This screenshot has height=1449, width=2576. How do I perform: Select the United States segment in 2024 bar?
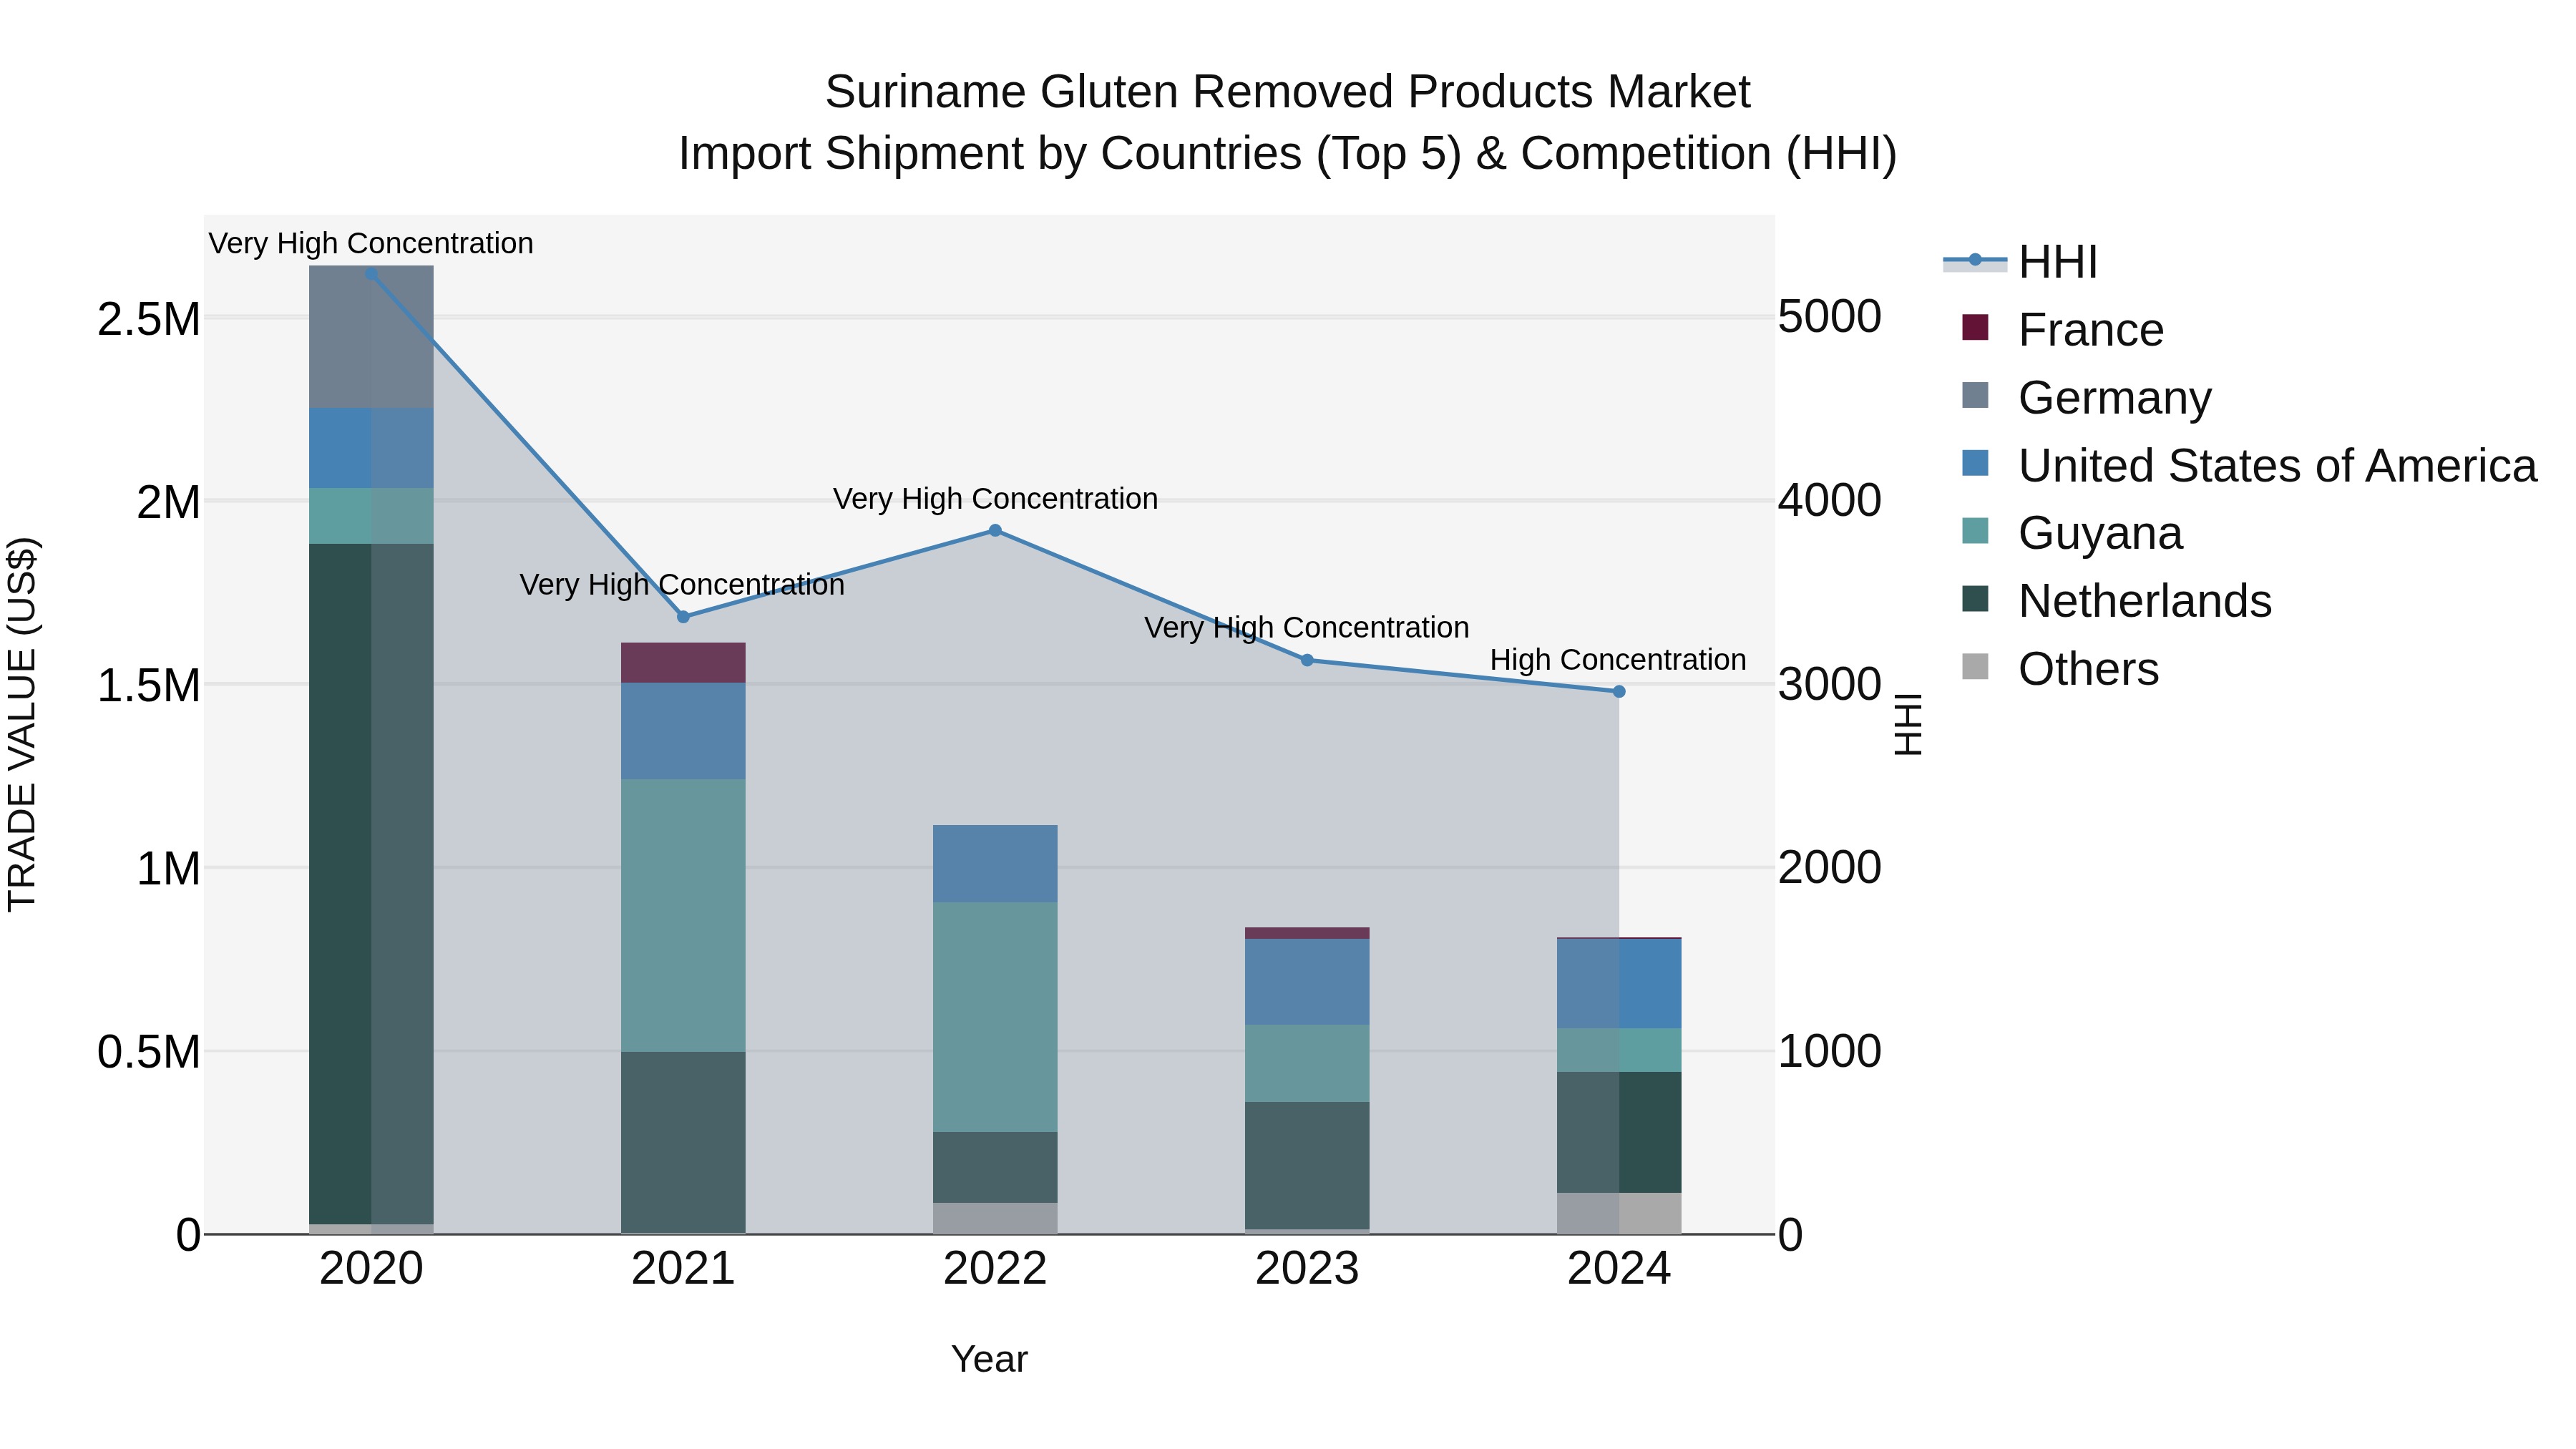pyautogui.click(x=1619, y=984)
